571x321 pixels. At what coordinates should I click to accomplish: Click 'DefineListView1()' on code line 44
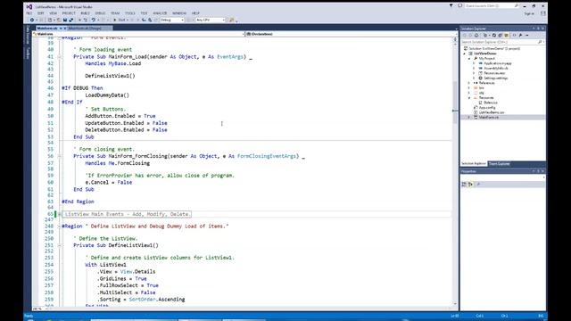pos(110,76)
